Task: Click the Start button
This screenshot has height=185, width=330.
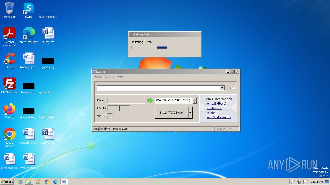Action: pyautogui.click(x=7, y=182)
